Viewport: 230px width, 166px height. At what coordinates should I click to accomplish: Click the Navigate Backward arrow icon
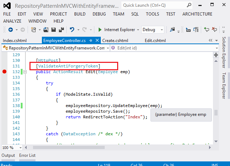pos(11,30)
